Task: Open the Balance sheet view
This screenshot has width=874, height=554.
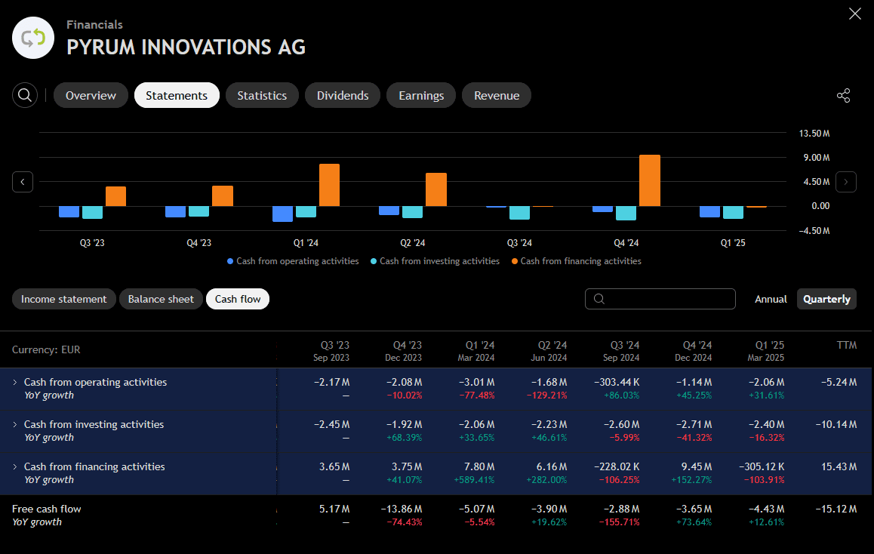Action: click(x=161, y=299)
